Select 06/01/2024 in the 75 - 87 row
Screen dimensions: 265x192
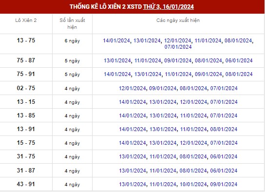[x=239, y=60]
